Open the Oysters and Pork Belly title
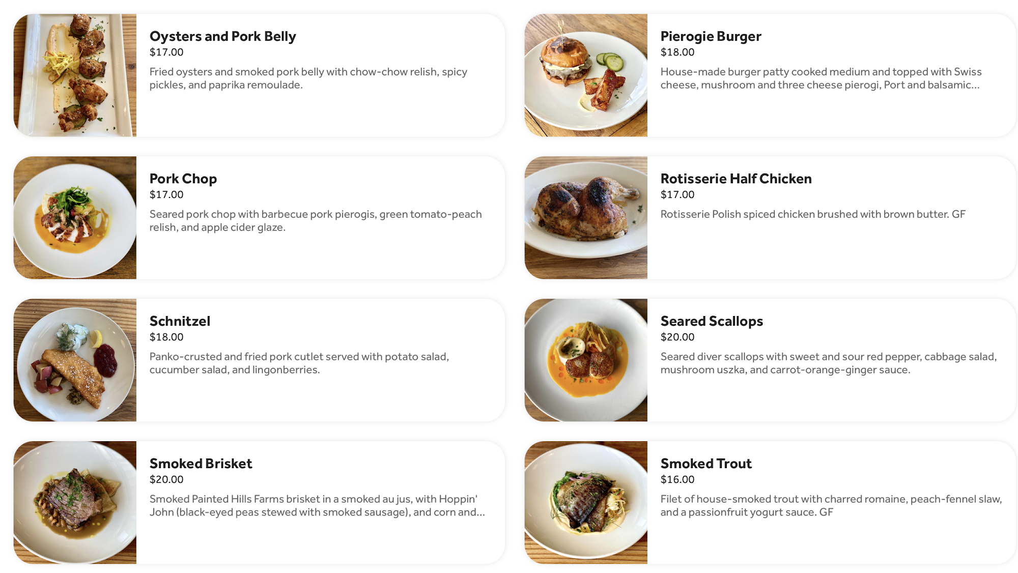The image size is (1018, 573). pyautogui.click(x=222, y=37)
